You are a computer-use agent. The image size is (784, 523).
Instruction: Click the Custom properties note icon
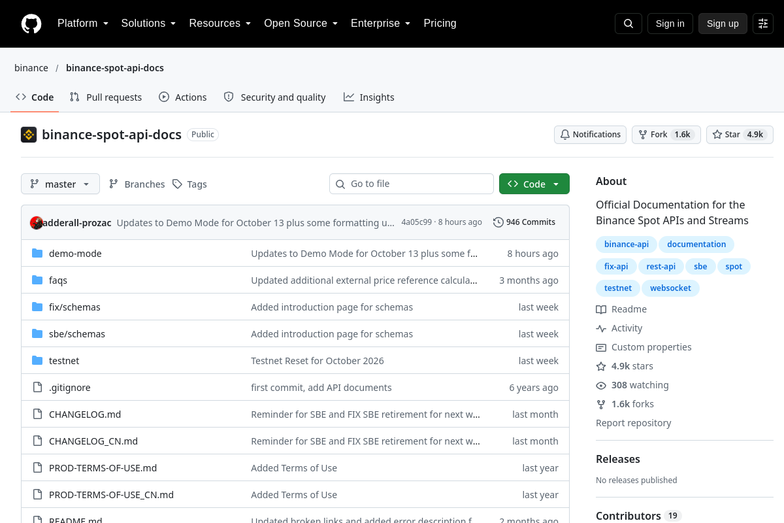[601, 347]
